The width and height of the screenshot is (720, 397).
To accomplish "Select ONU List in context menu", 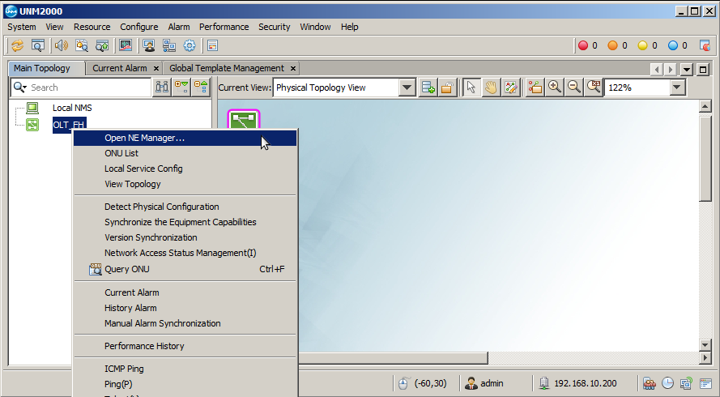I will [x=185, y=153].
